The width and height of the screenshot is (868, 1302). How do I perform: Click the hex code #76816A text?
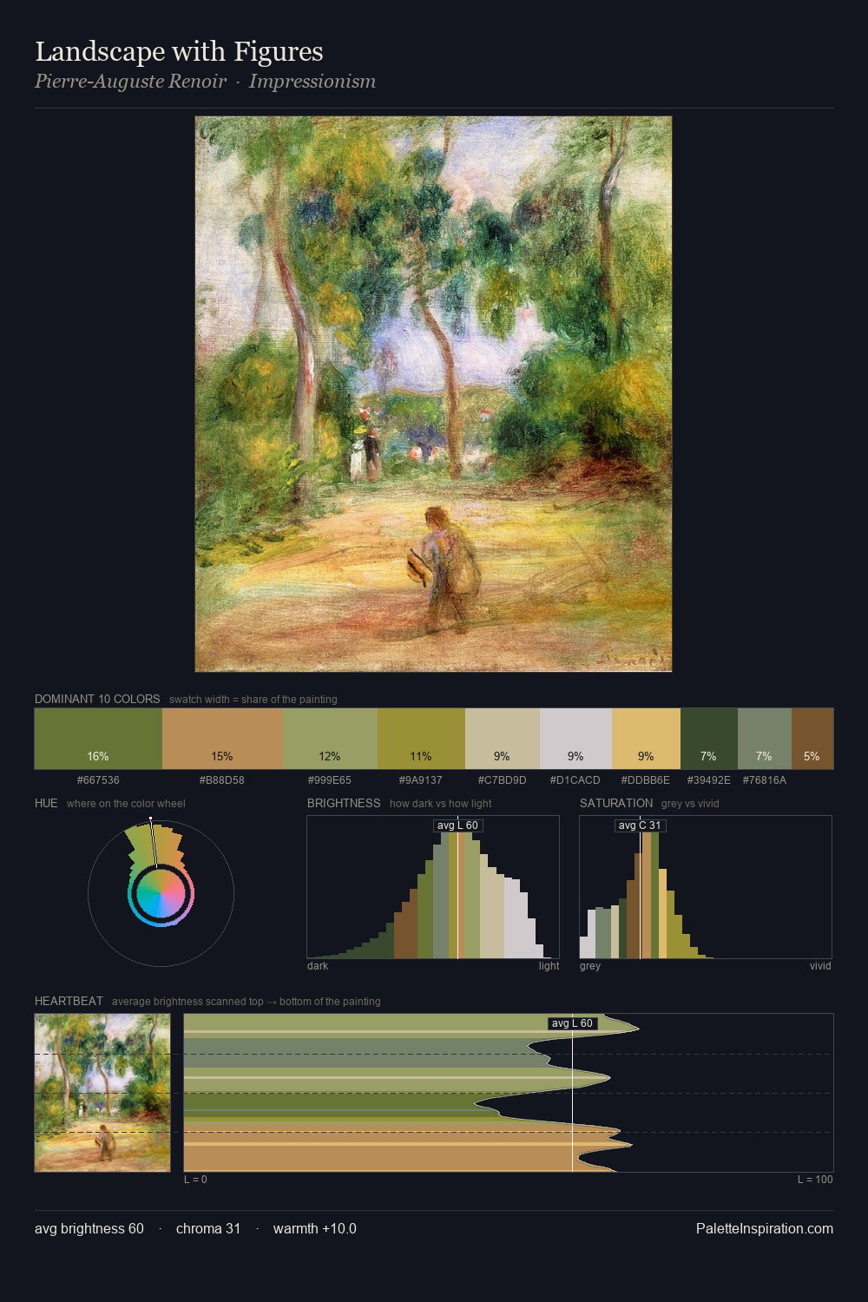(765, 780)
